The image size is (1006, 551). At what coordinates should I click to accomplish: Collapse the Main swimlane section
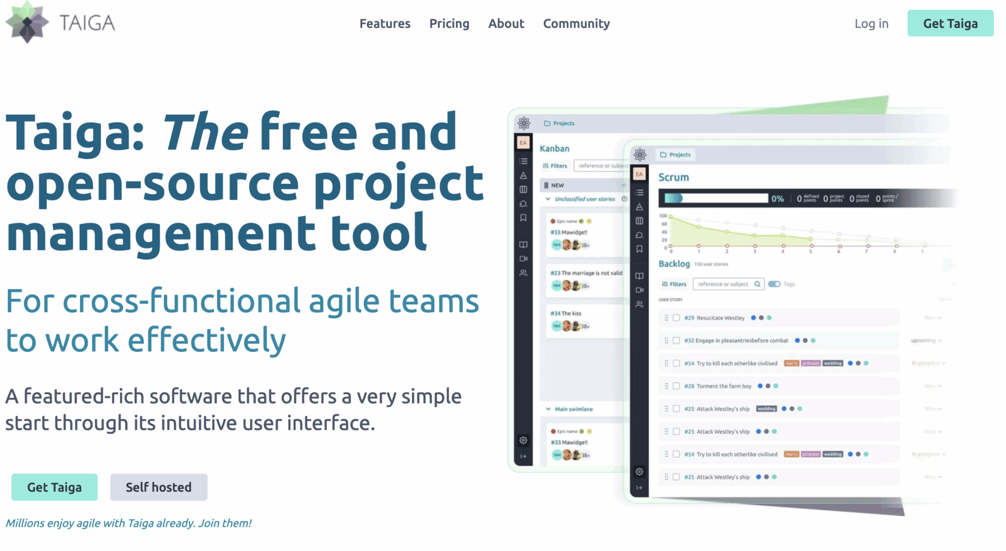(x=548, y=409)
